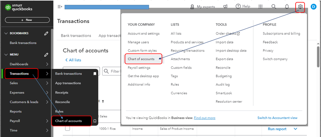This screenshot has width=321, height=137.
Task: Open Tags under Lists
Action: [174, 76]
